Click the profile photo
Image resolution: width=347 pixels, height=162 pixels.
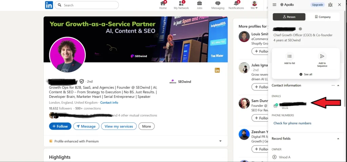click(67, 55)
